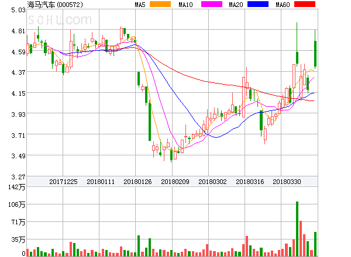This screenshot has width=351, height=257.
Task: Click the 71万 volume axis label
Action: 18,222
